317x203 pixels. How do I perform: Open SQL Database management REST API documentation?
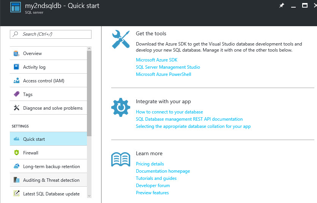click(x=189, y=119)
